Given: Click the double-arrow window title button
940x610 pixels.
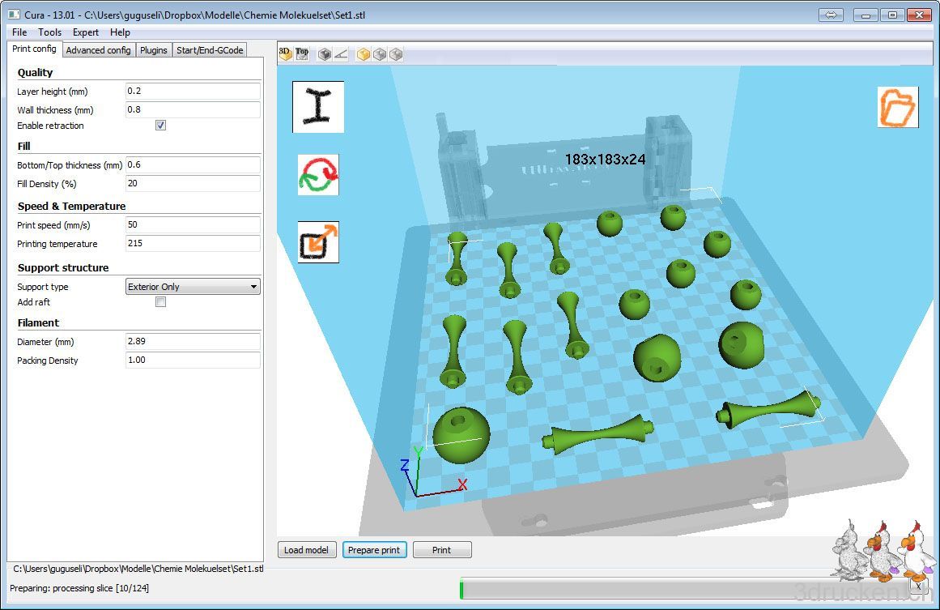Looking at the screenshot, I should tap(831, 15).
